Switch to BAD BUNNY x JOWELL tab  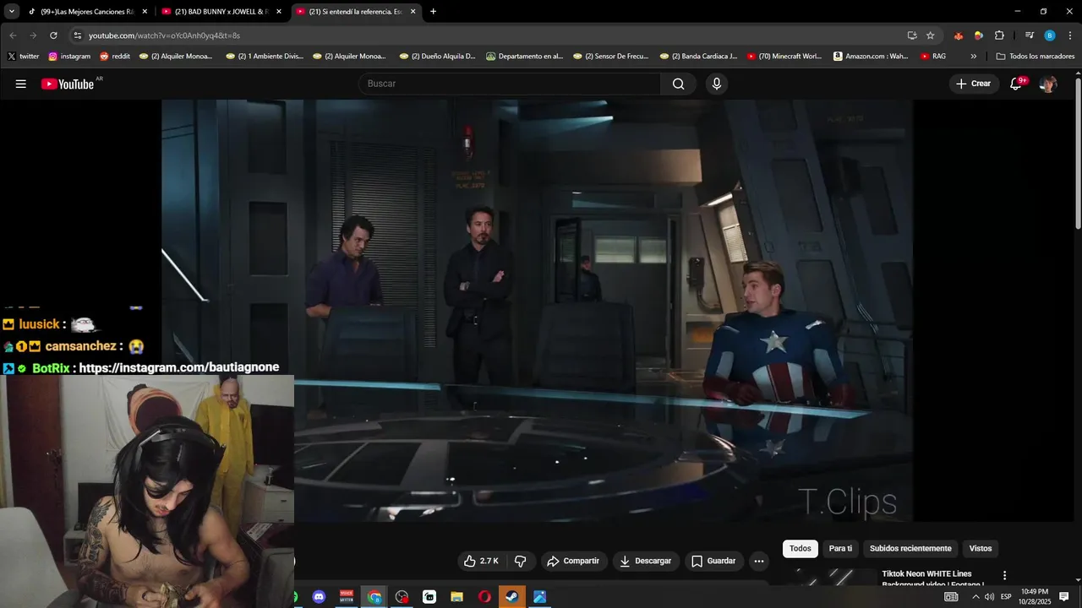tap(221, 12)
